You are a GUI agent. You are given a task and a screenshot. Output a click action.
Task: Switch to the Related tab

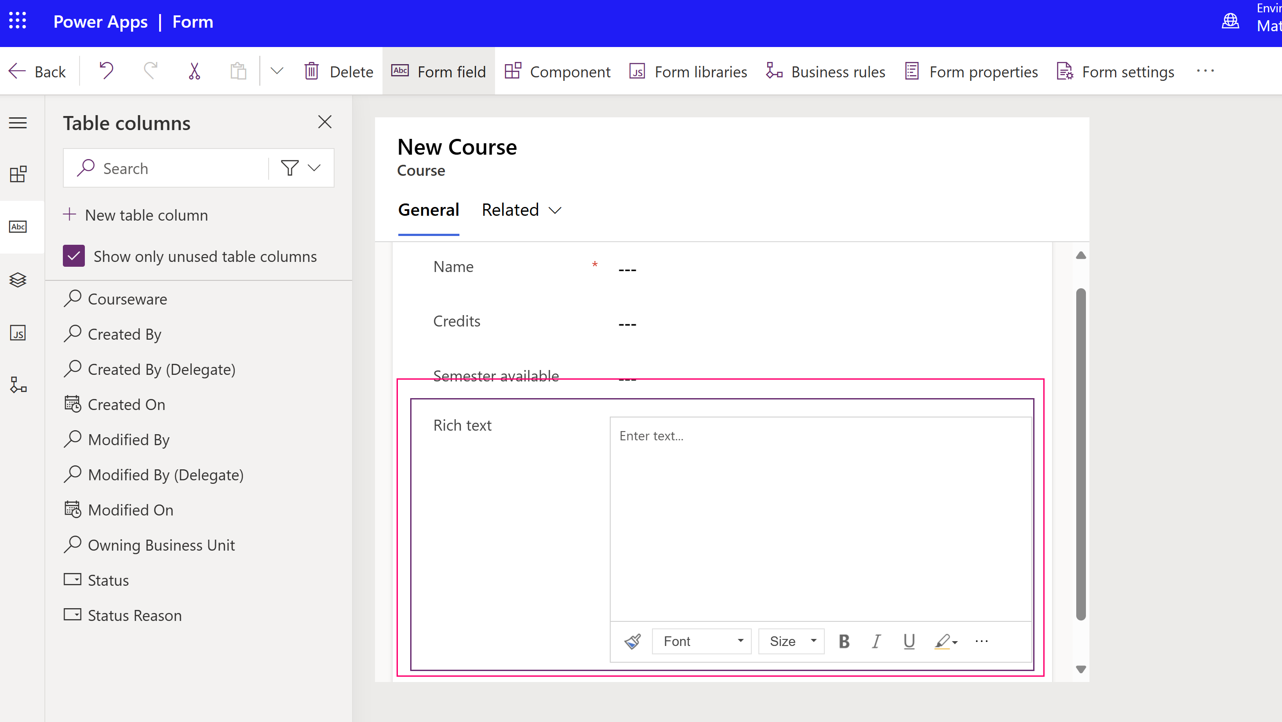click(521, 210)
